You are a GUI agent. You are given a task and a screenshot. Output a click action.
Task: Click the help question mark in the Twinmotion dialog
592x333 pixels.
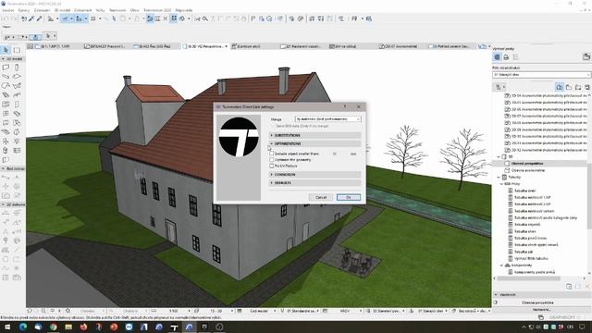click(345, 107)
